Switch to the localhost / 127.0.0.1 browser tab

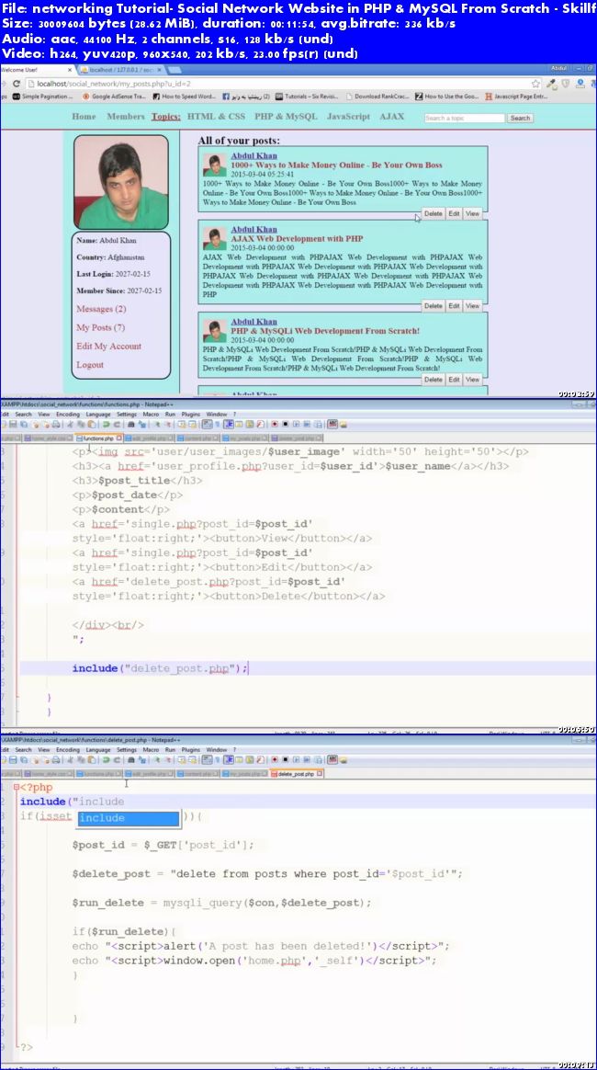(120, 69)
